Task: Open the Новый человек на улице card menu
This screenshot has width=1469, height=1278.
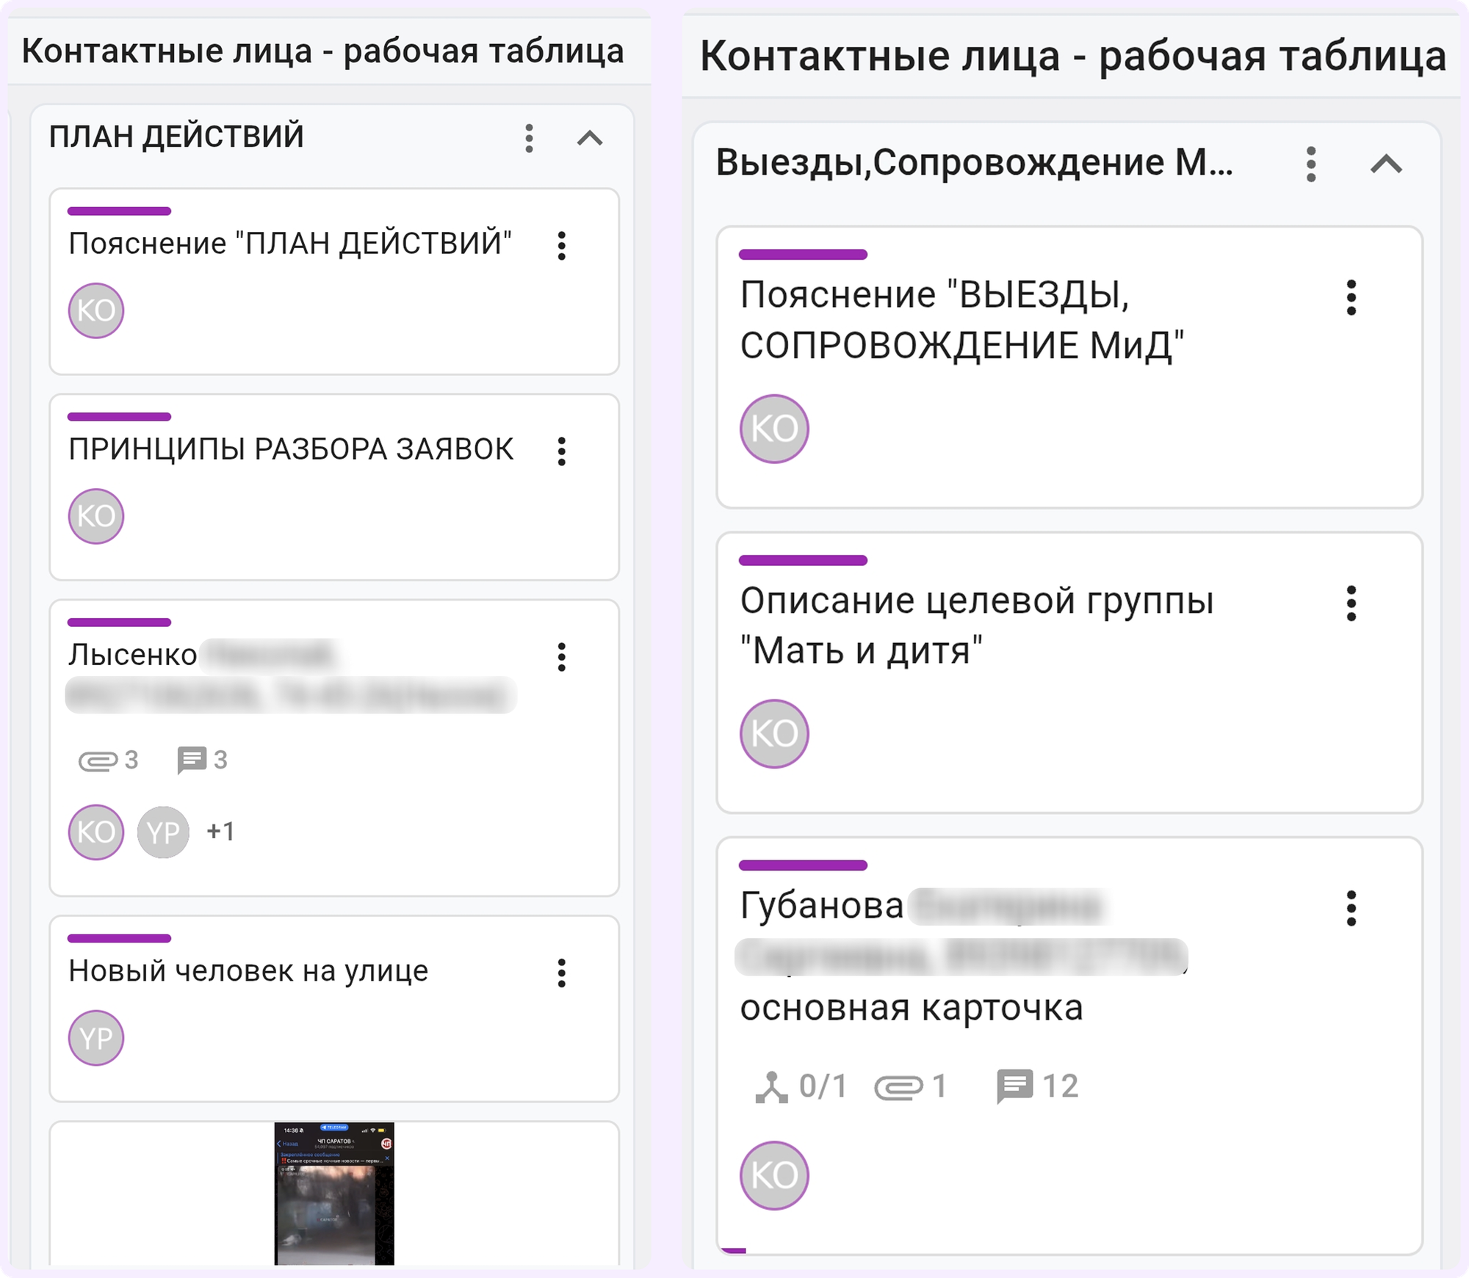Action: [x=562, y=973]
